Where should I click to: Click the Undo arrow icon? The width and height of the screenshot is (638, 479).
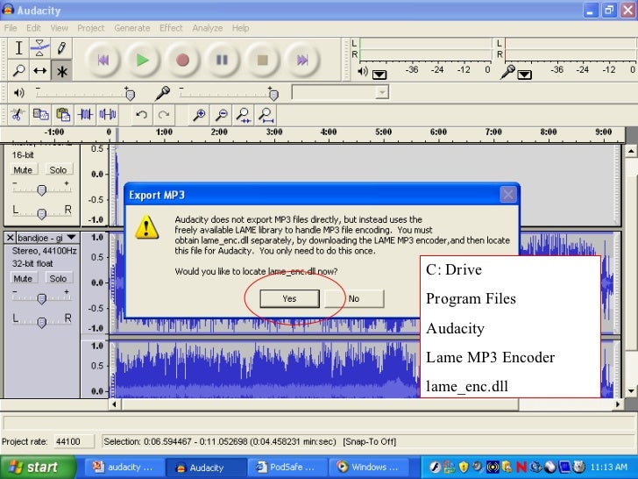pyautogui.click(x=141, y=114)
